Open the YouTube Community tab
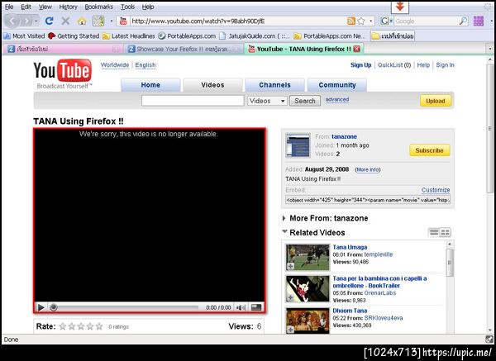 point(337,85)
